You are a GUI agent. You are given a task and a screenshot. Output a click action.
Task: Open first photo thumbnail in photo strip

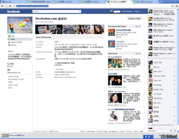tap(42, 29)
